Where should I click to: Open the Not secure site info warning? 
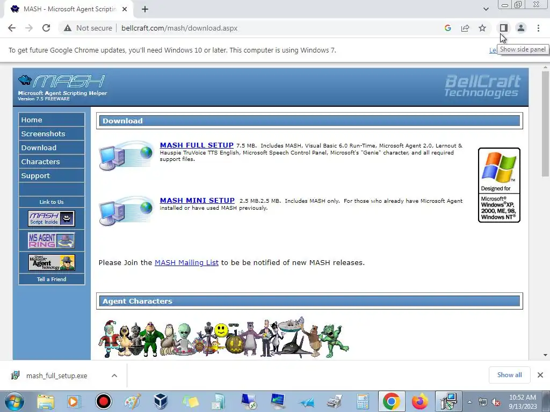(x=88, y=28)
